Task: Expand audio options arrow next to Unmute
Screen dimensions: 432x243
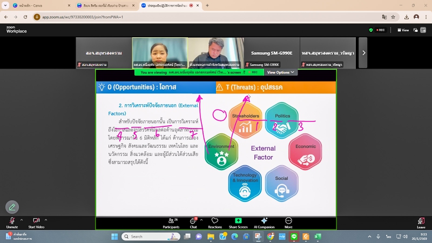Action: coord(22,220)
